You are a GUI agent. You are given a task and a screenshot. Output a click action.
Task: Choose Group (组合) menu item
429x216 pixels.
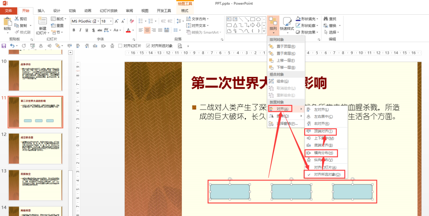[x=286, y=81]
